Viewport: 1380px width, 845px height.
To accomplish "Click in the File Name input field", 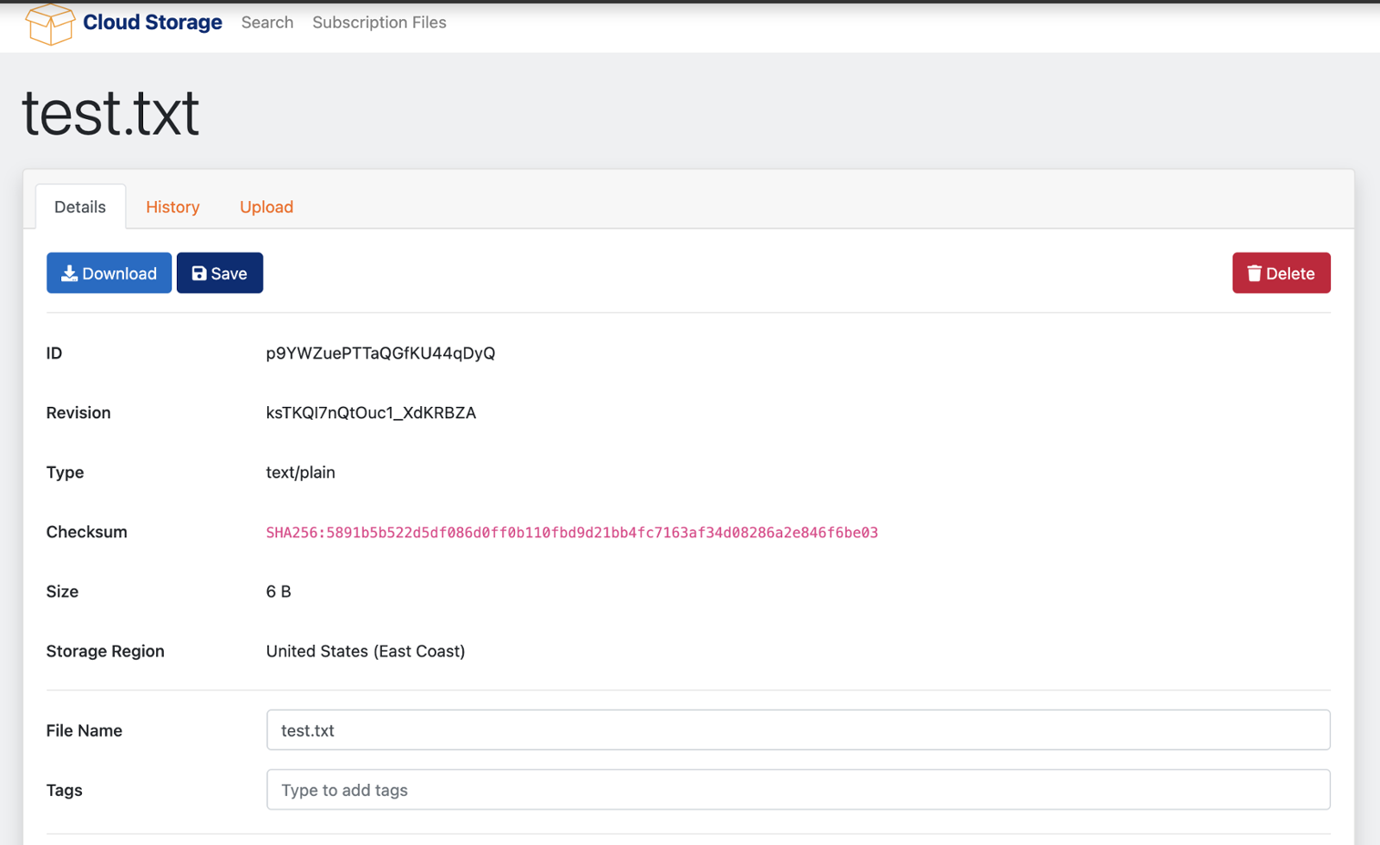I will coord(798,730).
